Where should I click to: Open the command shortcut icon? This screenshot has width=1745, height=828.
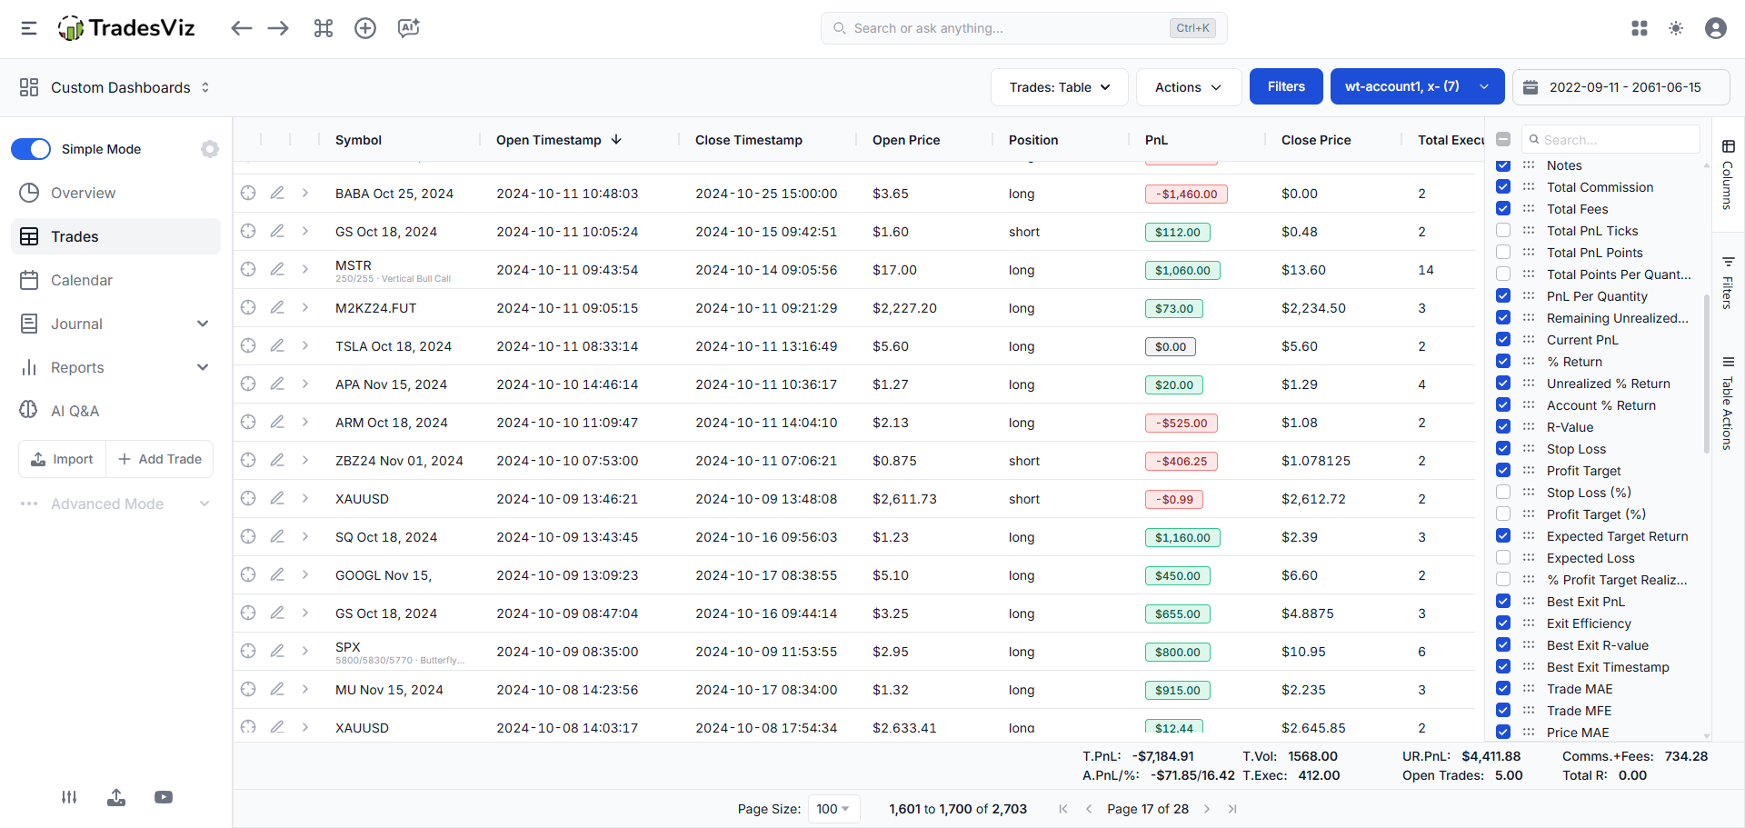[324, 28]
